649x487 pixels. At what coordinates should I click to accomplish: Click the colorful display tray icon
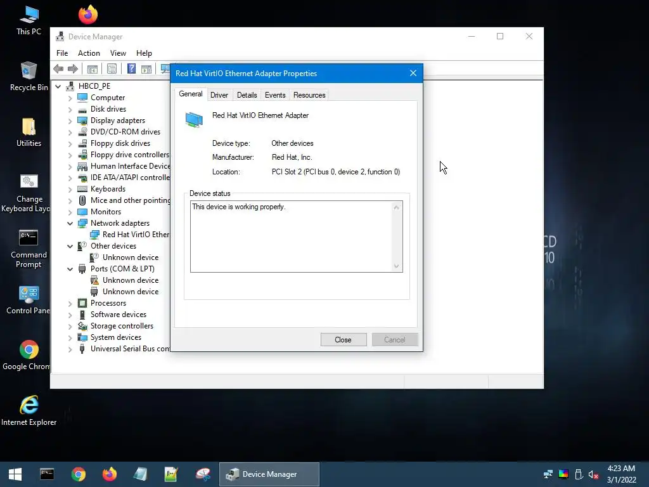563,474
